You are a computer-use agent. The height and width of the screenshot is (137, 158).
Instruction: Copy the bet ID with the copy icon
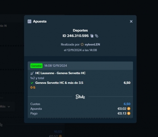[92, 36]
